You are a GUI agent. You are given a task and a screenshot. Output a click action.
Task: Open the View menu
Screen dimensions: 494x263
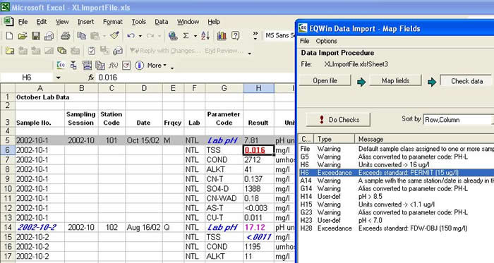(x=62, y=22)
